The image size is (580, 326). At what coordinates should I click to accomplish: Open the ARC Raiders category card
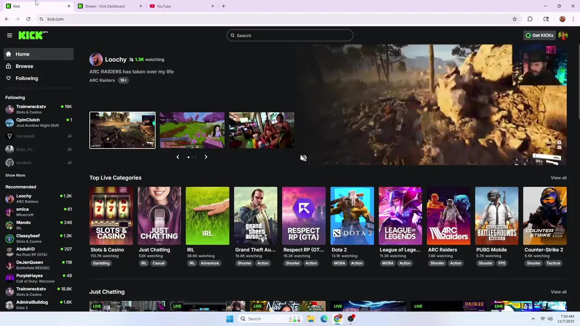[449, 216]
